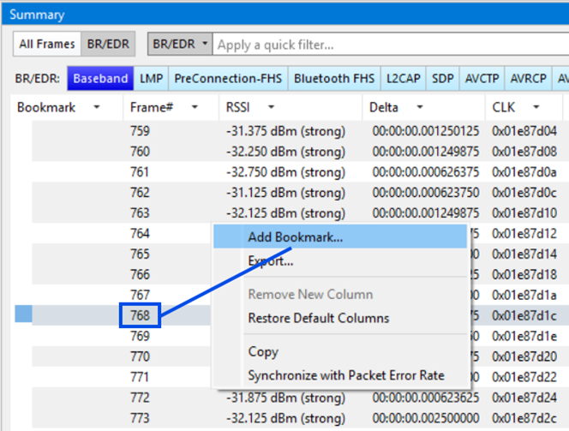Viewport: 569px width, 431px height.
Task: Click RSSI value -32.250 dBm (strong)
Action: pos(285,152)
